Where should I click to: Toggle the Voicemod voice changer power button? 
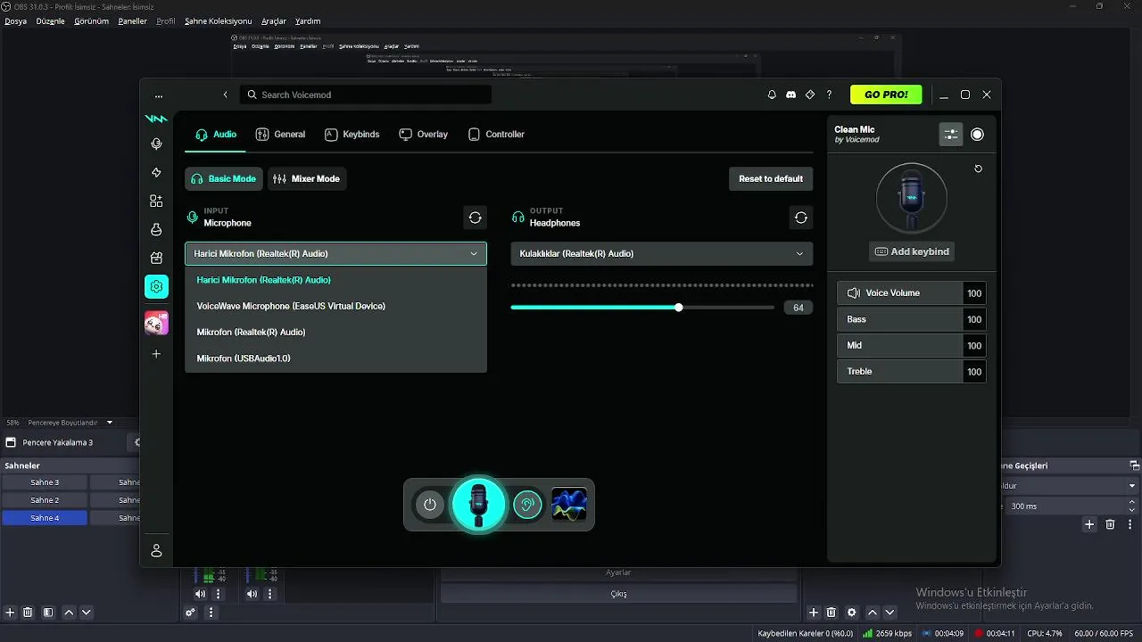pyautogui.click(x=429, y=505)
